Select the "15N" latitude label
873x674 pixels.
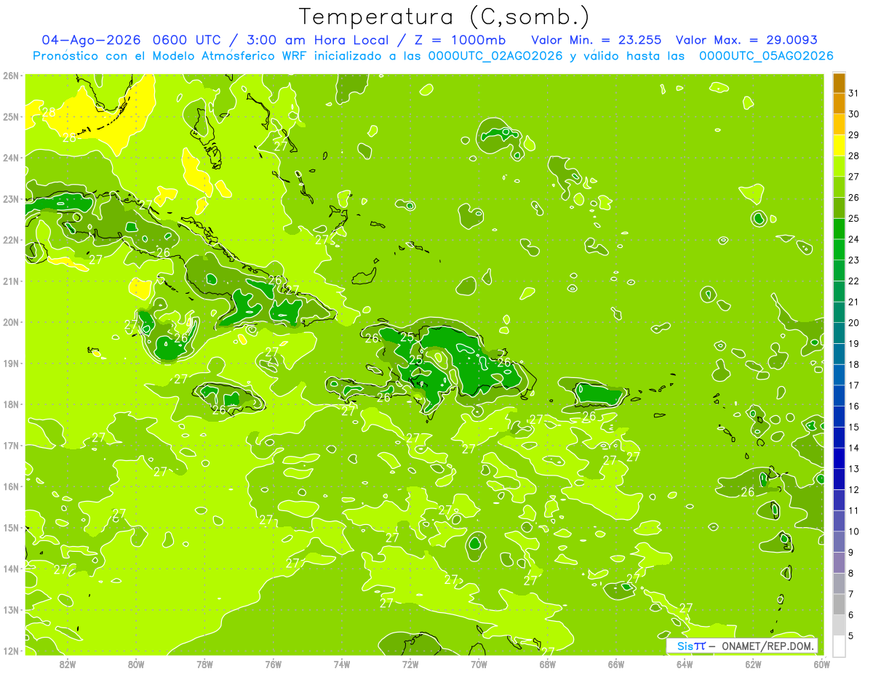click(x=10, y=528)
